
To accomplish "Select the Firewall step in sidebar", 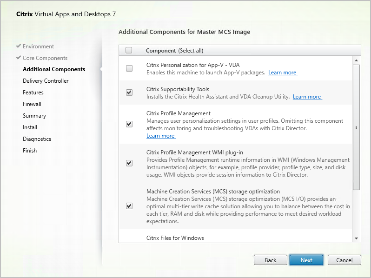I will [x=32, y=104].
